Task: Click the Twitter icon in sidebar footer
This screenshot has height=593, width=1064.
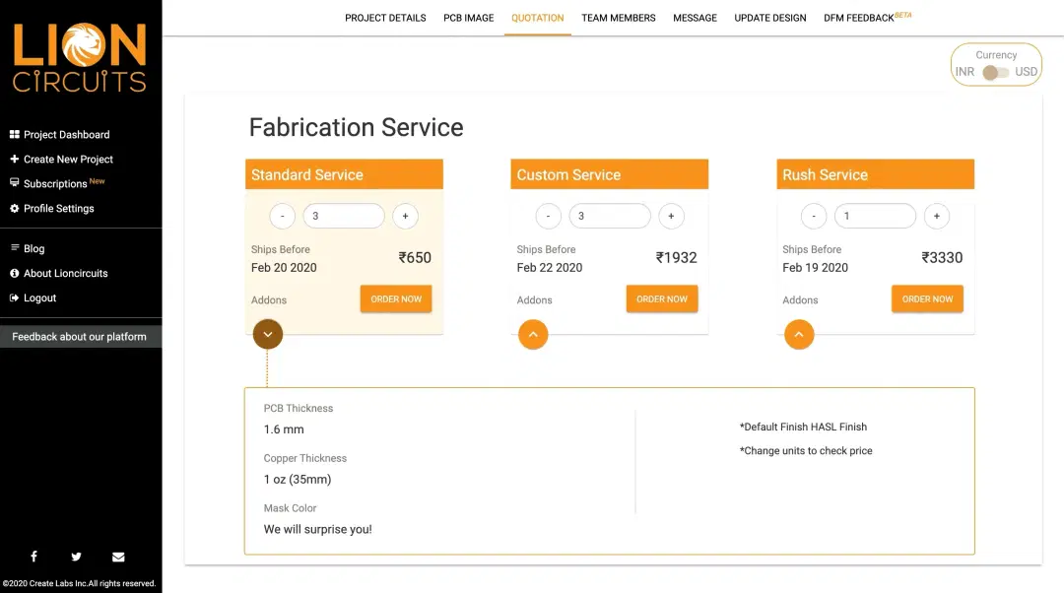Action: click(76, 557)
